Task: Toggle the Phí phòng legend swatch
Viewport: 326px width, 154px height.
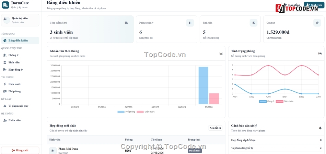Action: tap(121, 112)
